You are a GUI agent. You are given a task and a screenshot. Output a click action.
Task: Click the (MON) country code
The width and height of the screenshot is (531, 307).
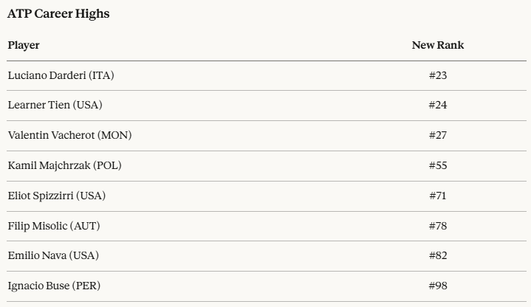click(115, 136)
